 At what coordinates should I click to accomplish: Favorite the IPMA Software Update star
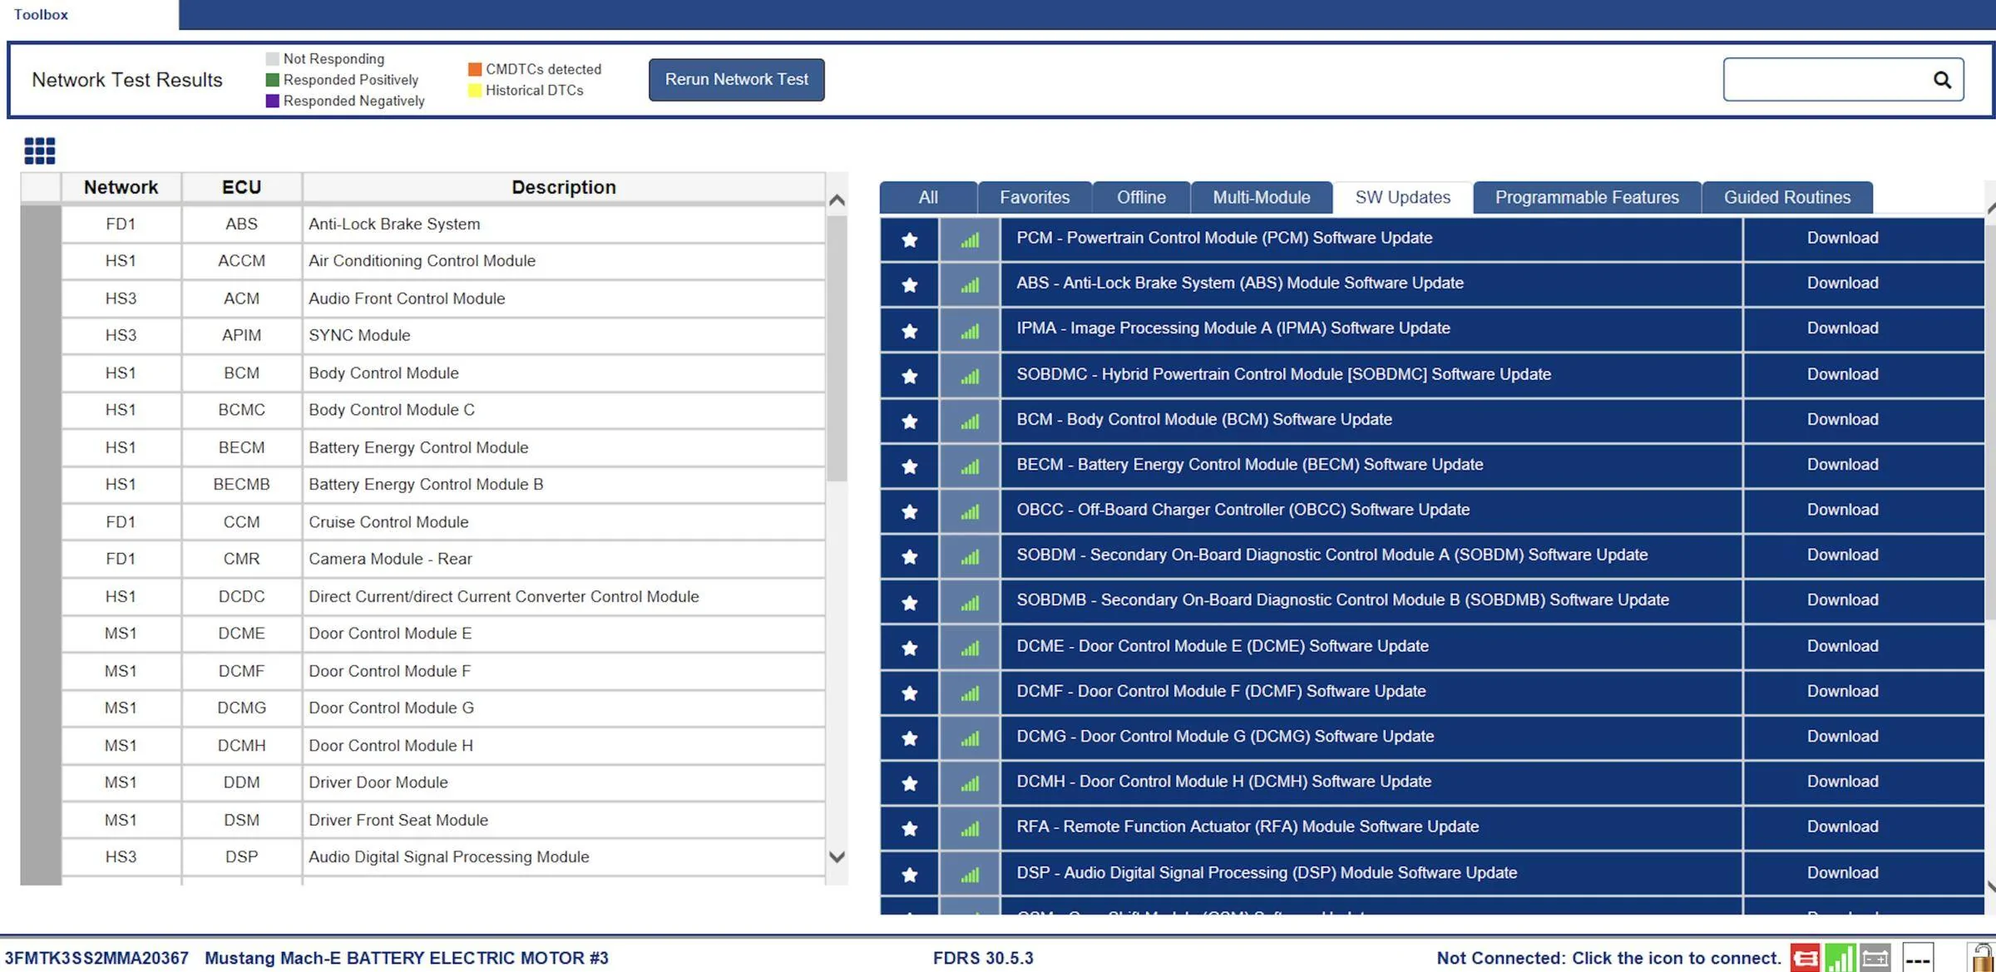910,331
